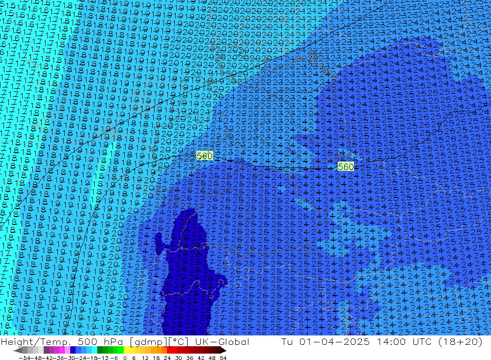
Task: Click the right 560 height contour label
Action: click(346, 166)
